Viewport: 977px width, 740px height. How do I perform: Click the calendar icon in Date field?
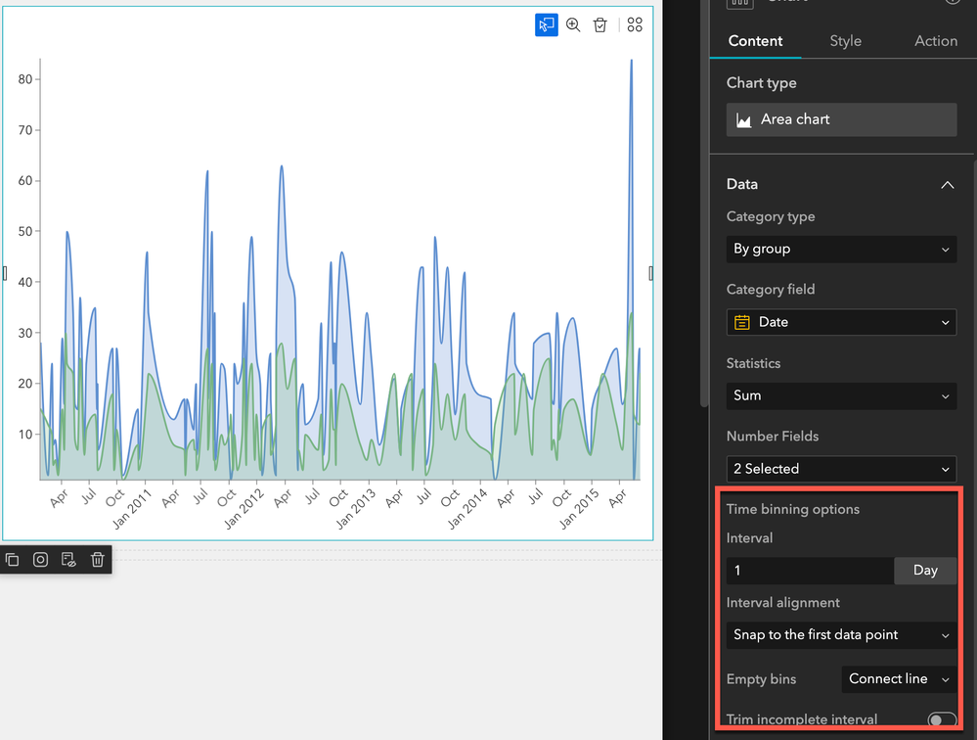742,322
